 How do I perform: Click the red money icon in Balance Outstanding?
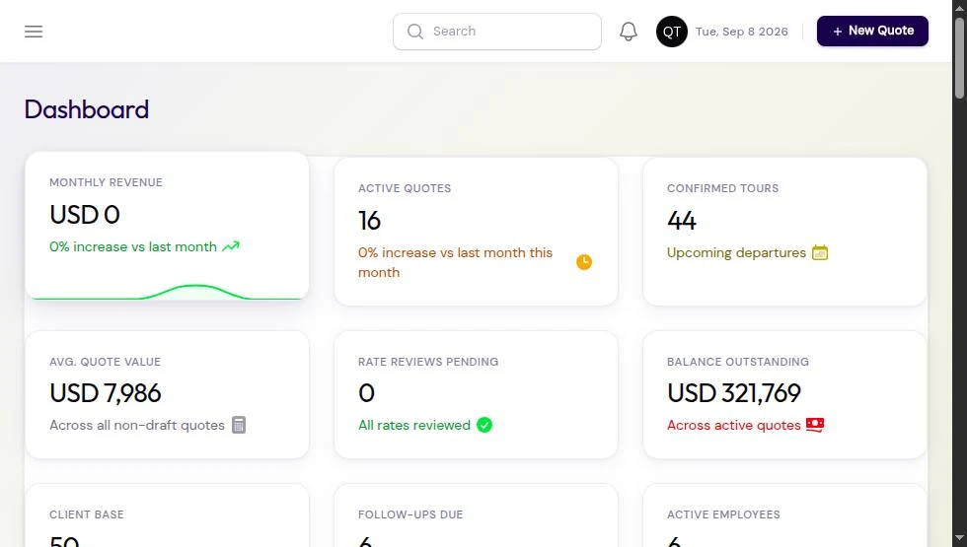(815, 425)
